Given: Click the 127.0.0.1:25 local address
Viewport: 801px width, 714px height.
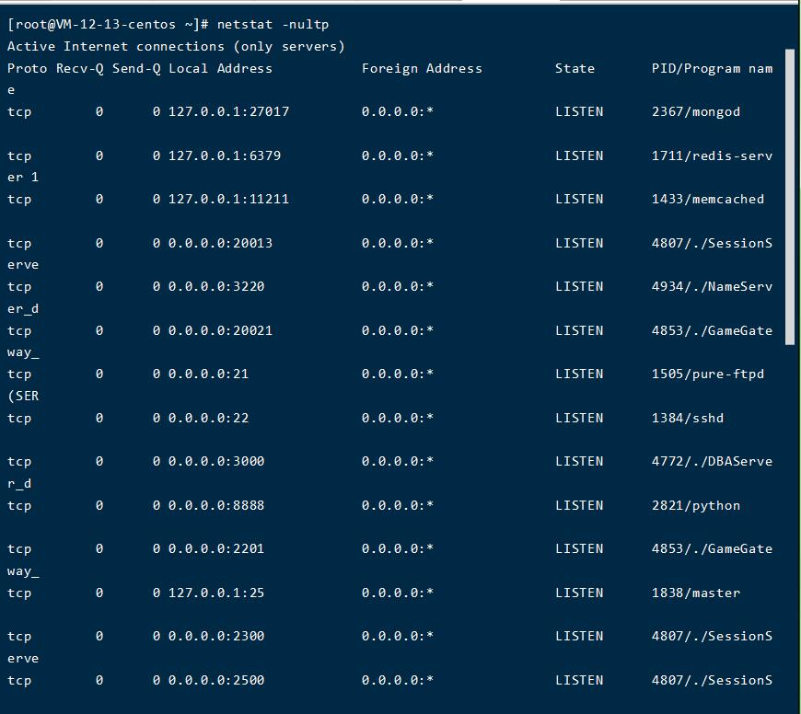Looking at the screenshot, I should pos(216,593).
